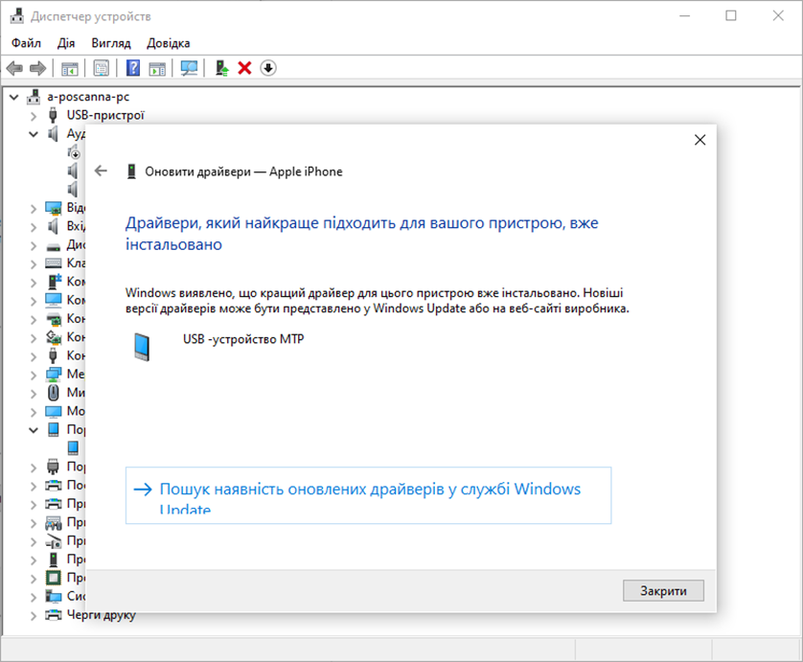Toggle the Action Pane toolbar icon
Viewport: 803px width, 662px height.
[157, 68]
